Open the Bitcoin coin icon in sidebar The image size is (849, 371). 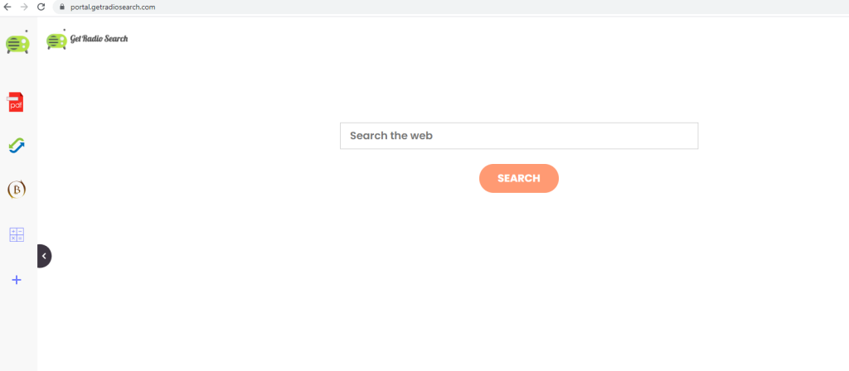pyautogui.click(x=17, y=190)
